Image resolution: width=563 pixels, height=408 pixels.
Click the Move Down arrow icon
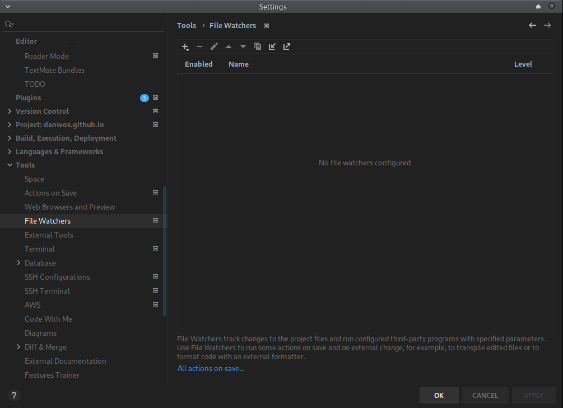(x=243, y=47)
